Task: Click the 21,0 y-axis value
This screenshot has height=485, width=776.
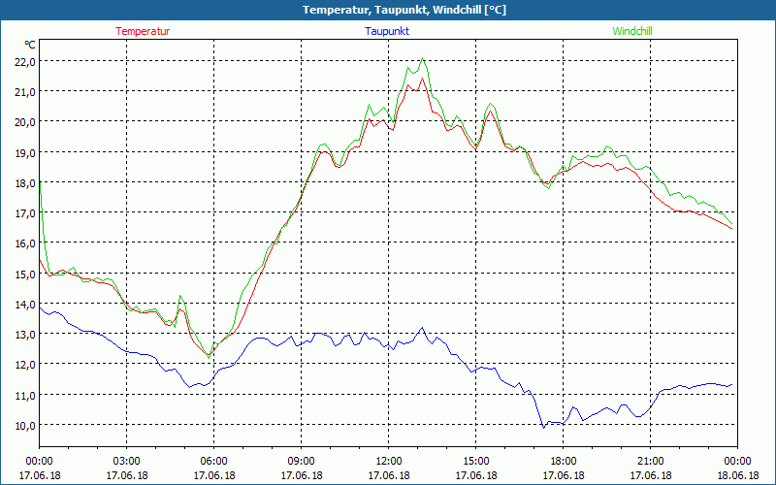Action: tap(26, 91)
